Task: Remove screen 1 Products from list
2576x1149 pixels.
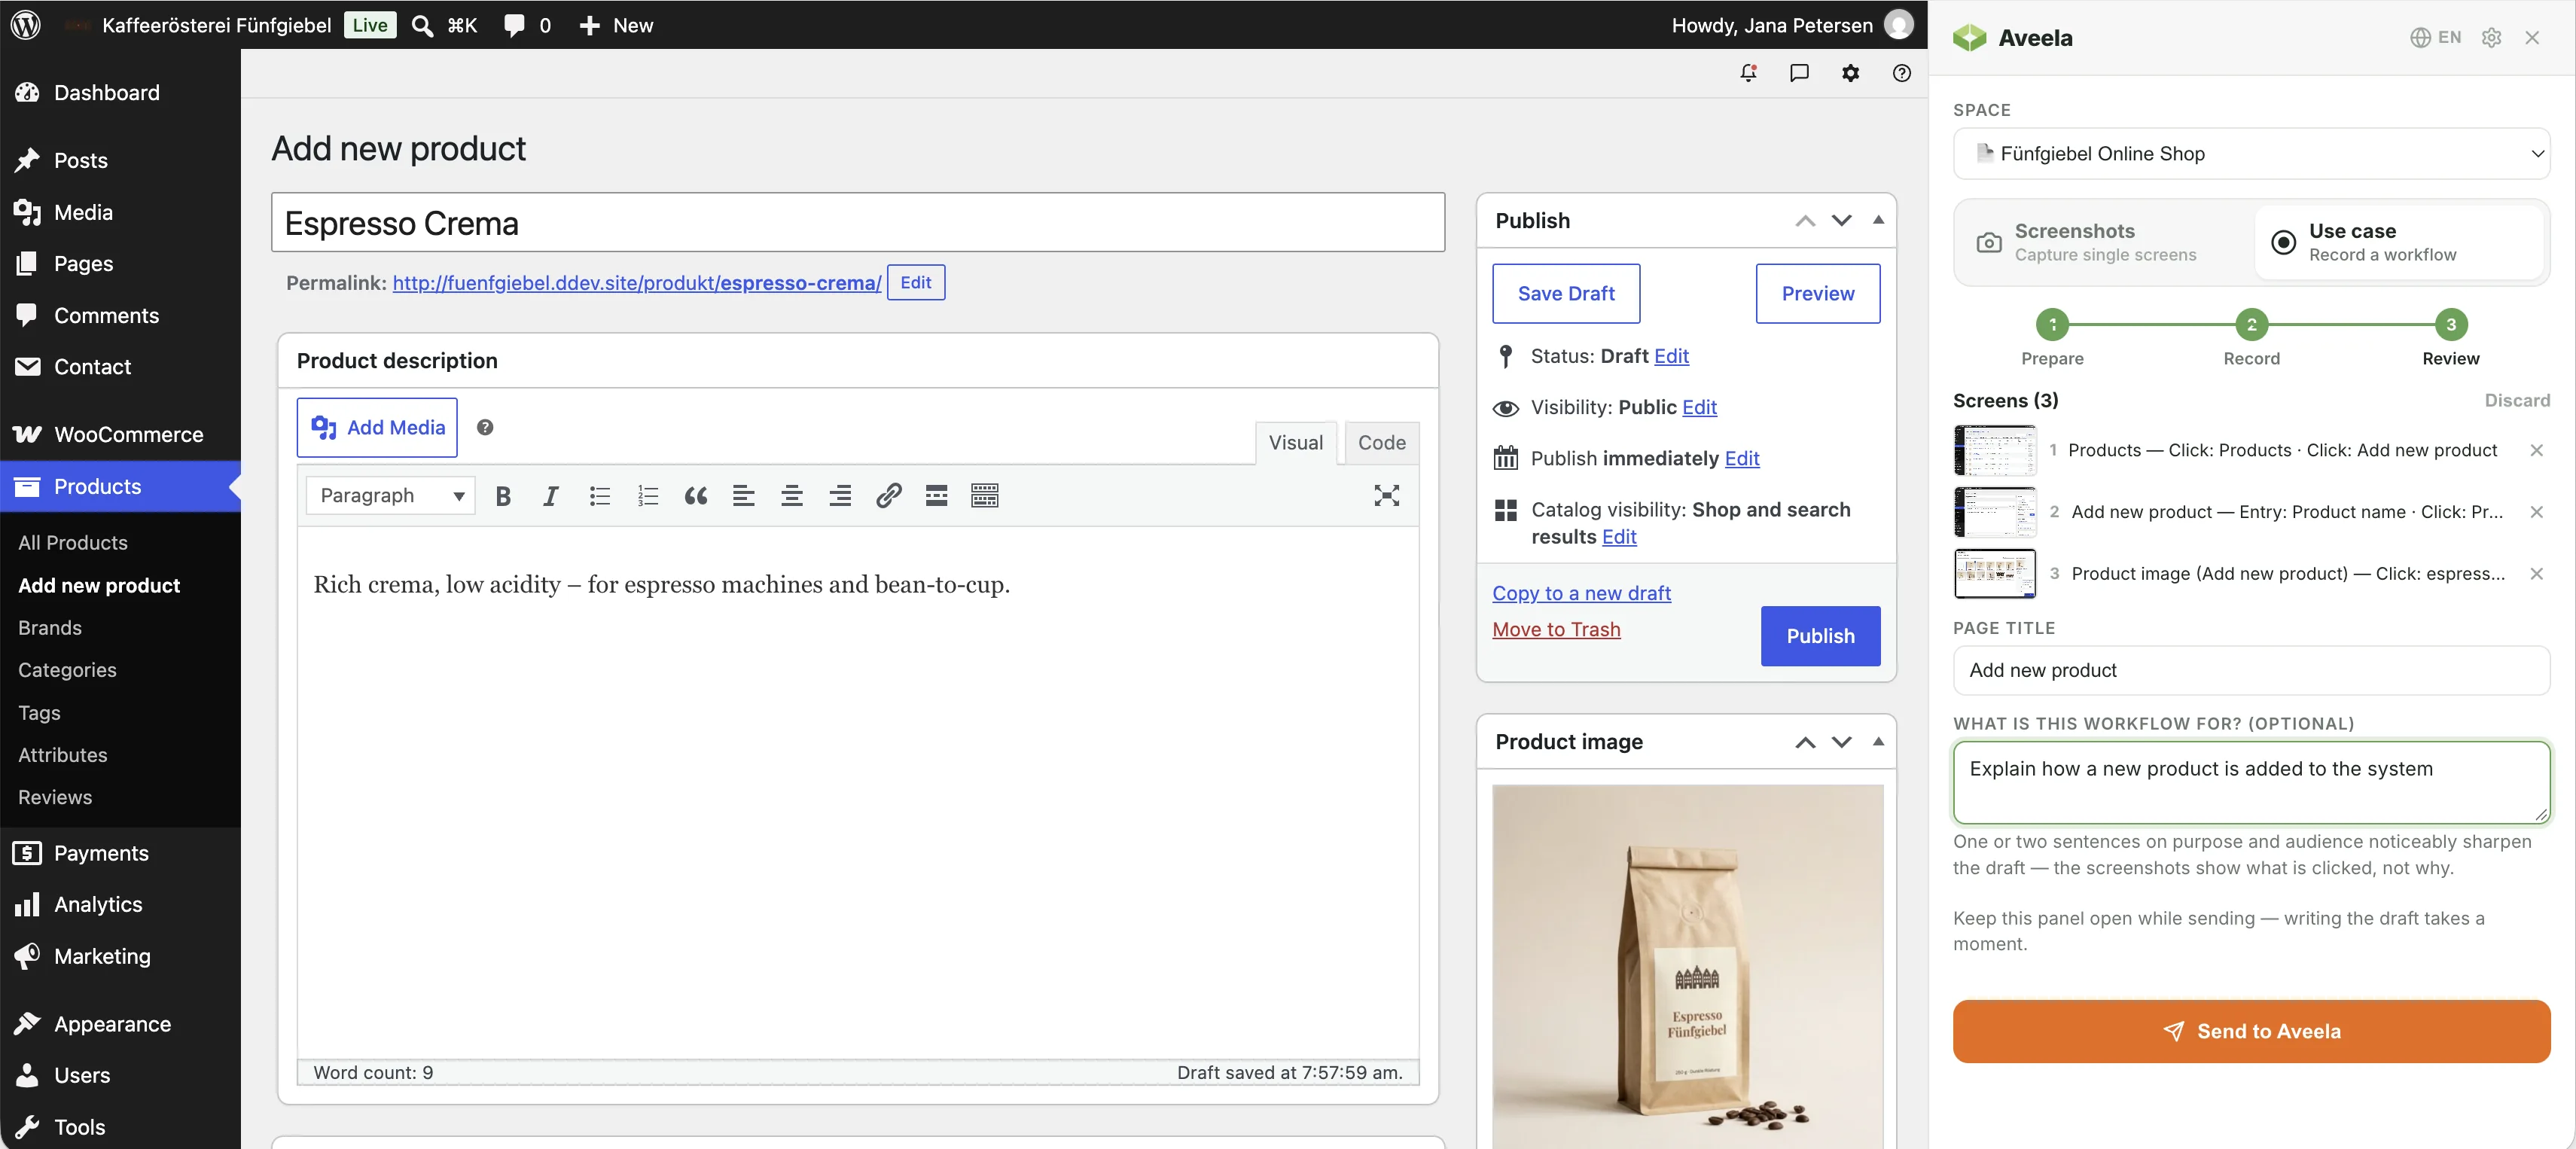Action: (x=2536, y=451)
